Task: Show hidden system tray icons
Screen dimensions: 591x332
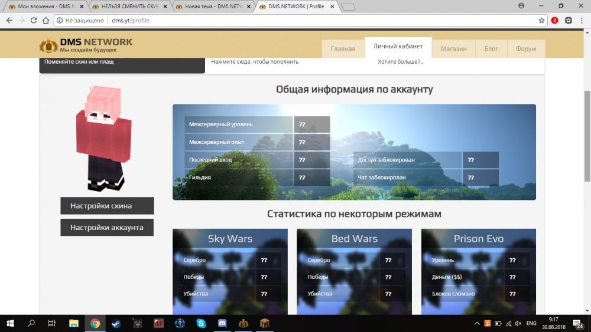Action: tap(478, 323)
